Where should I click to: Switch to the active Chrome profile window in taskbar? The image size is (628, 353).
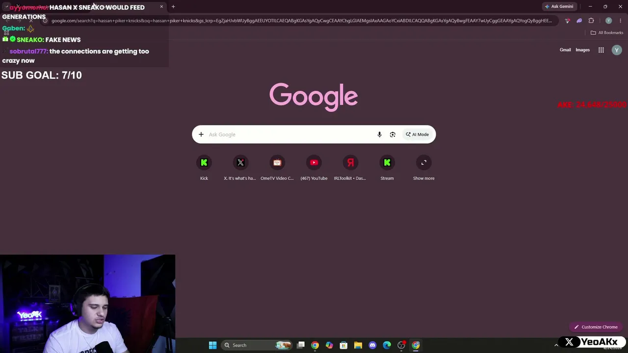pyautogui.click(x=416, y=345)
